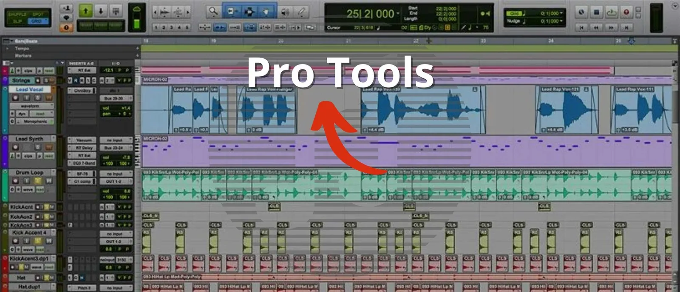This screenshot has height=292, width=680.
Task: Open Bus 29-30 output selector
Action: (x=116, y=98)
